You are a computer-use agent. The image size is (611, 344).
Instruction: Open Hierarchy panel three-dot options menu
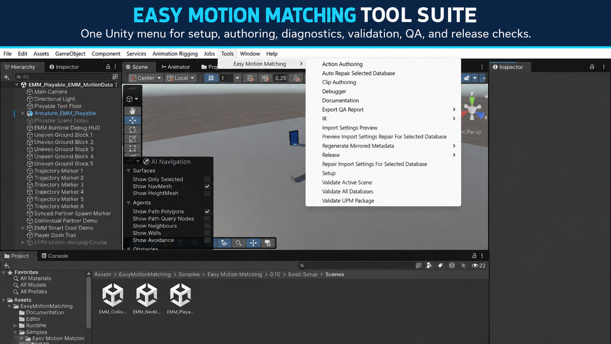pyautogui.click(x=116, y=67)
